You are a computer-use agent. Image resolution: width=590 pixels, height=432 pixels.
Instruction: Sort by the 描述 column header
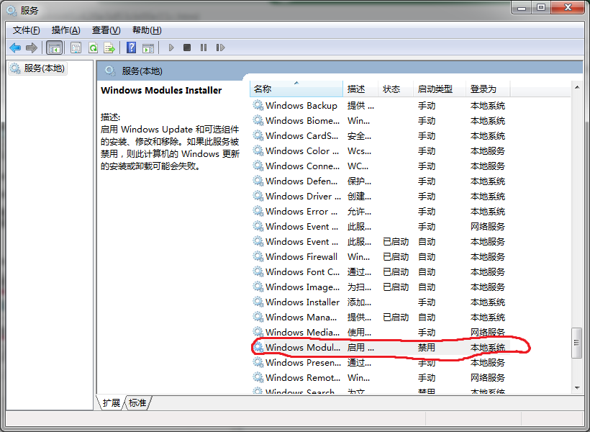pos(360,89)
